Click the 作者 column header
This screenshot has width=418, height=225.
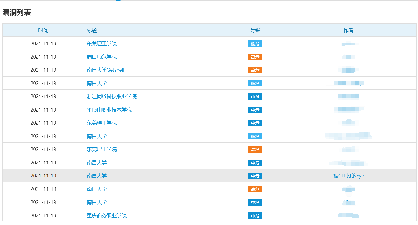click(348, 30)
